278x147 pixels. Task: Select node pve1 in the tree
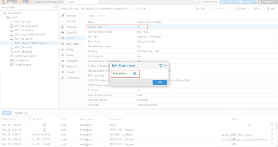[x=14, y=17]
